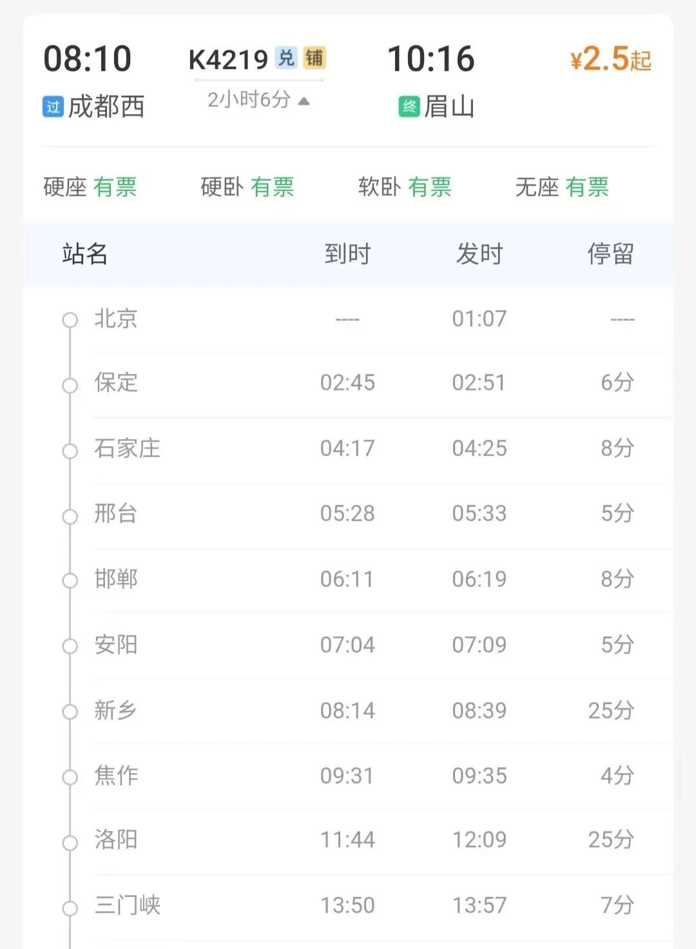Click the 站名 column header
Image resolution: width=696 pixels, height=949 pixels.
tap(85, 254)
